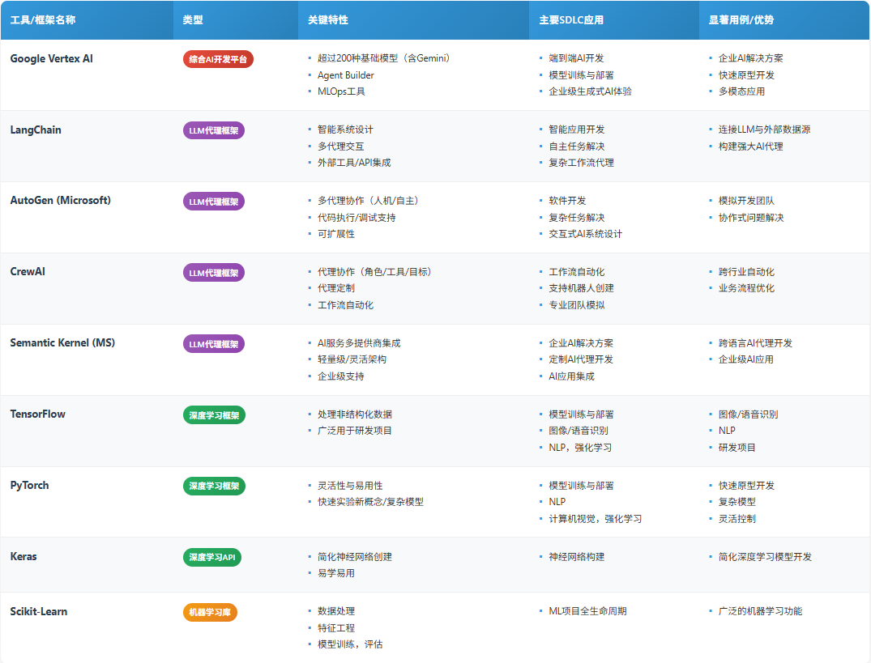Click the 机器学习库 orange badge
871x663 pixels.
tap(210, 612)
